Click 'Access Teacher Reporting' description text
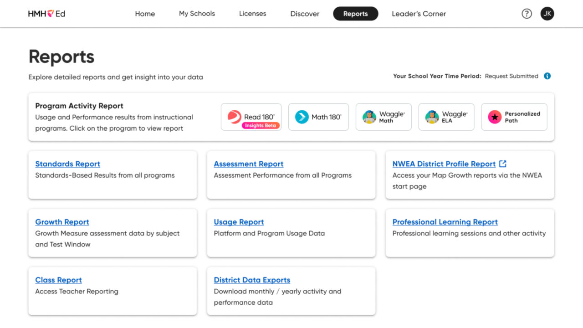 click(x=77, y=291)
